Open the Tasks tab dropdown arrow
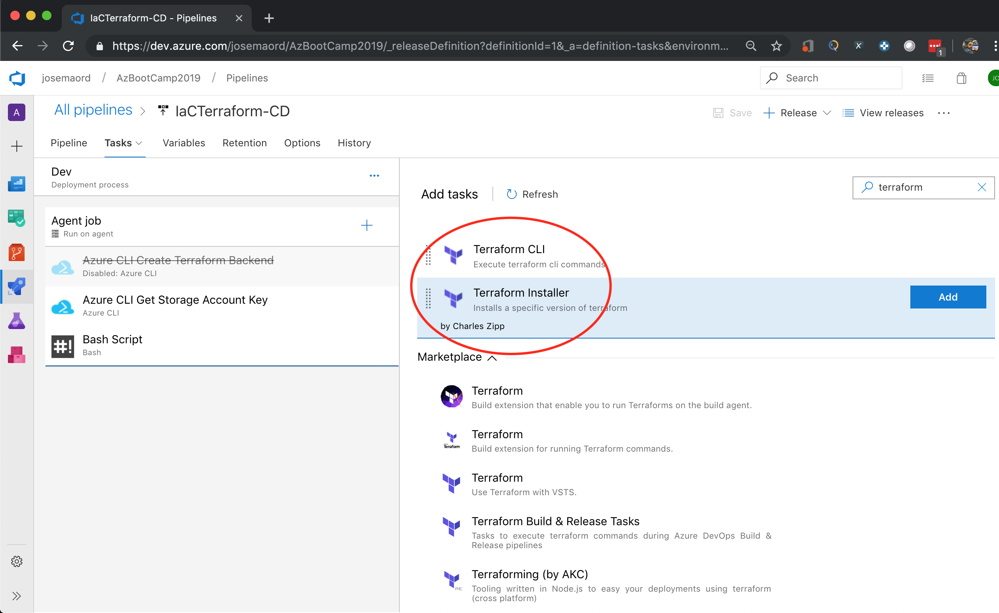This screenshot has height=613, width=999. (x=139, y=143)
